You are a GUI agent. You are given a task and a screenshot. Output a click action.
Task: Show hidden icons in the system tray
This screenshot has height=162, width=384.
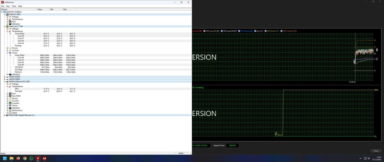click(x=360, y=158)
